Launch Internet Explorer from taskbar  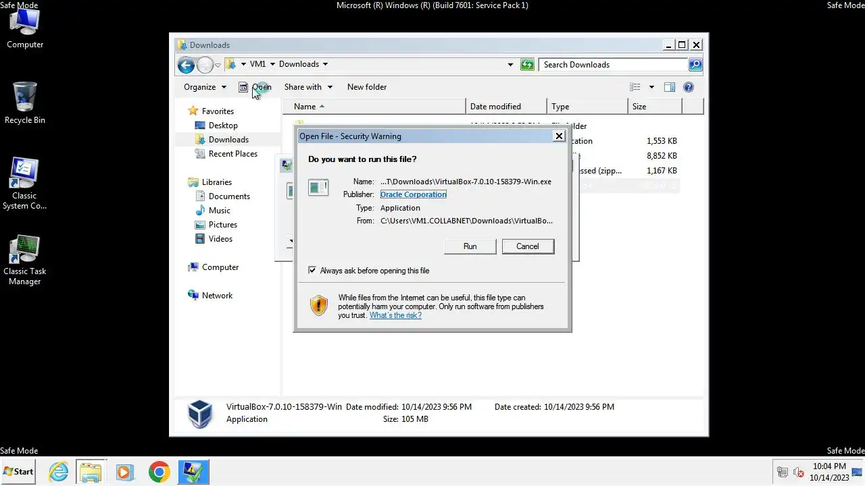click(x=59, y=472)
